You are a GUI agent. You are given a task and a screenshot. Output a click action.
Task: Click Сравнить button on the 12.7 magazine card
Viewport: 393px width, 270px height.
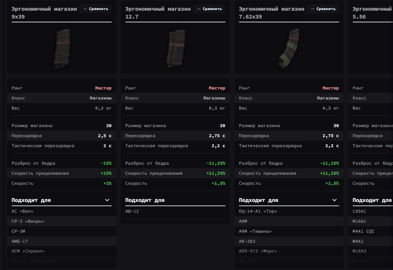[x=209, y=9]
